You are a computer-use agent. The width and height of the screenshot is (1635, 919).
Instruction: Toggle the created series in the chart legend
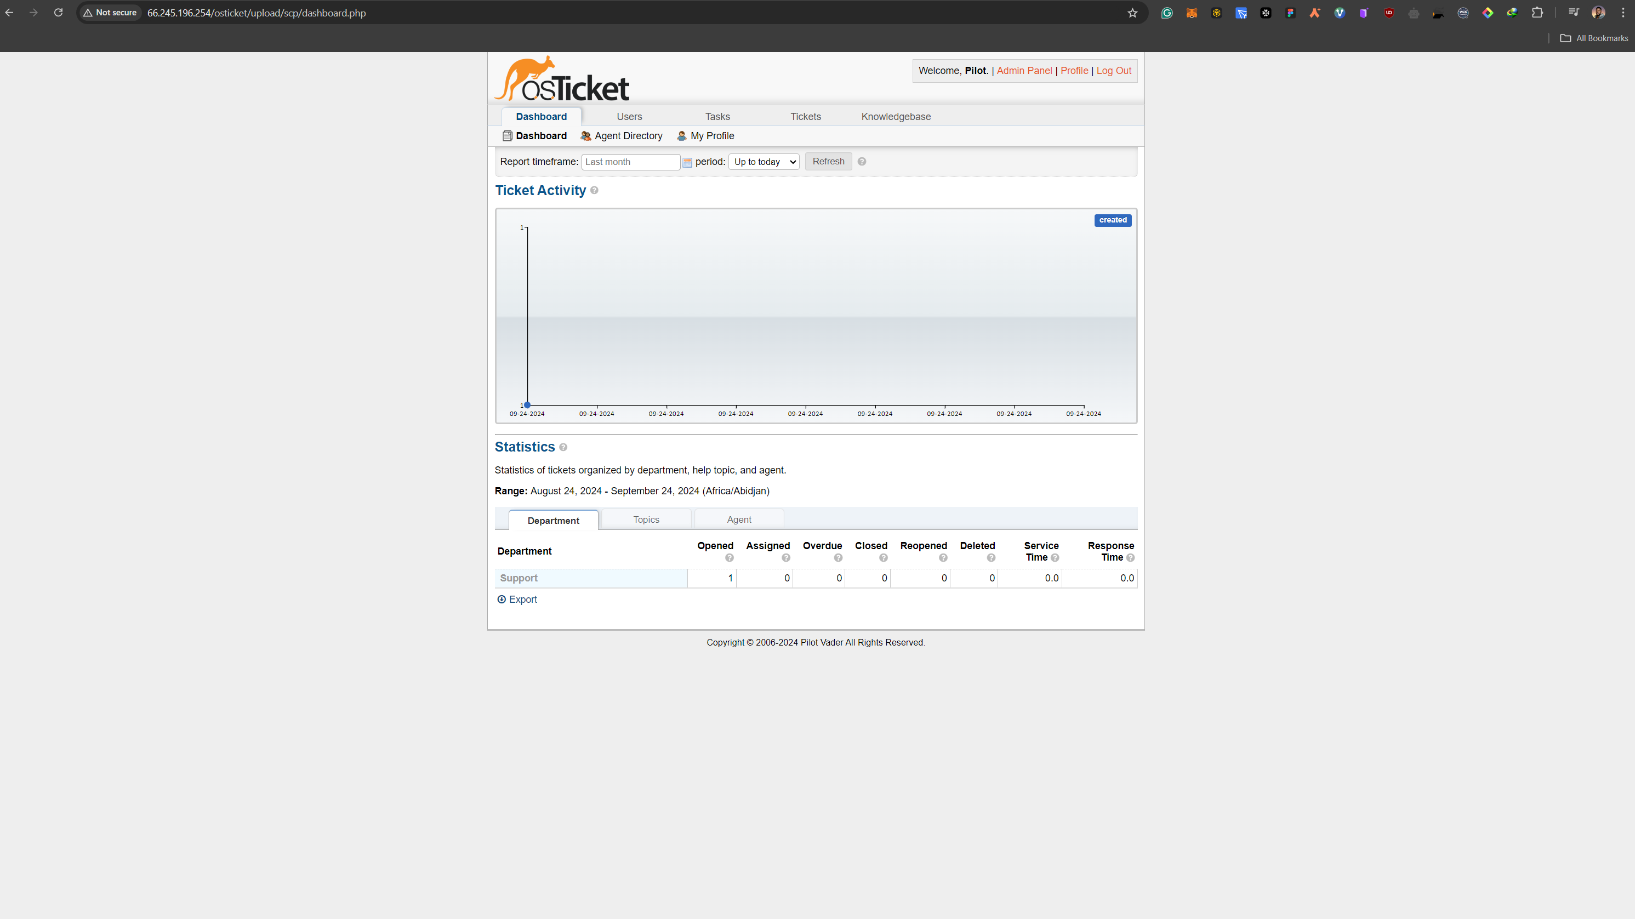click(x=1113, y=220)
